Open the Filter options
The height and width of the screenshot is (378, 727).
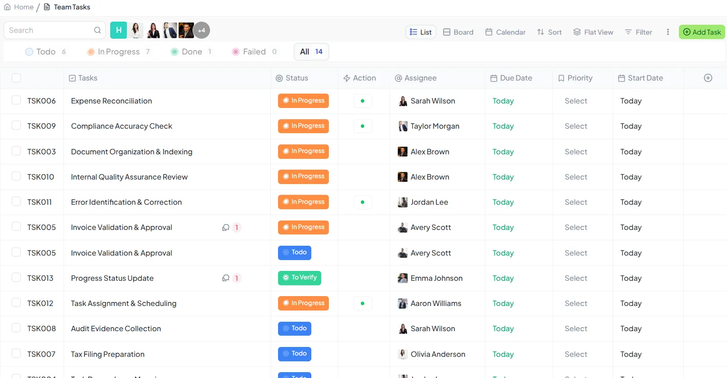[x=638, y=32]
